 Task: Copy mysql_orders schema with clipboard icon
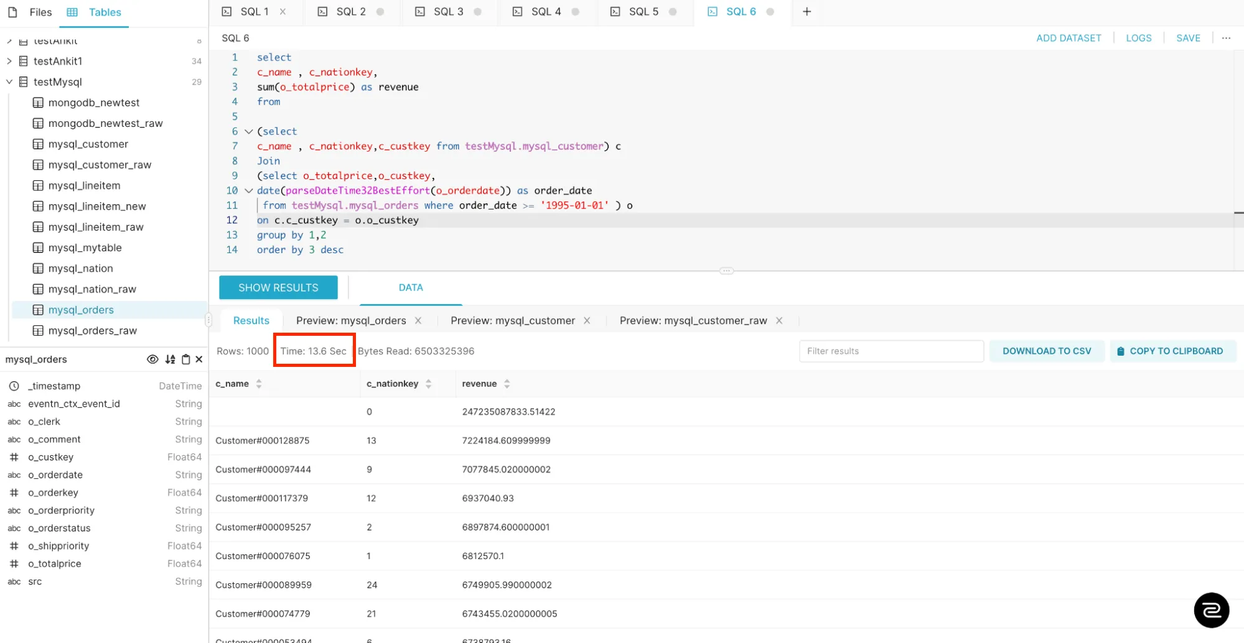185,359
